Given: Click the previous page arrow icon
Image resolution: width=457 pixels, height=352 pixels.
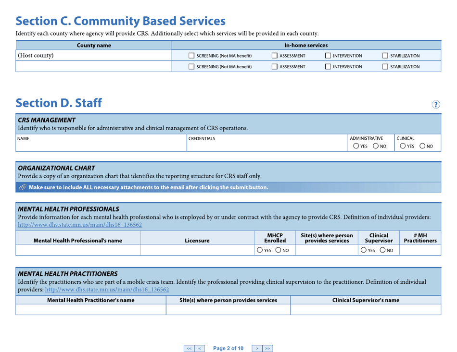Looking at the screenshot, I should pos(200,348).
